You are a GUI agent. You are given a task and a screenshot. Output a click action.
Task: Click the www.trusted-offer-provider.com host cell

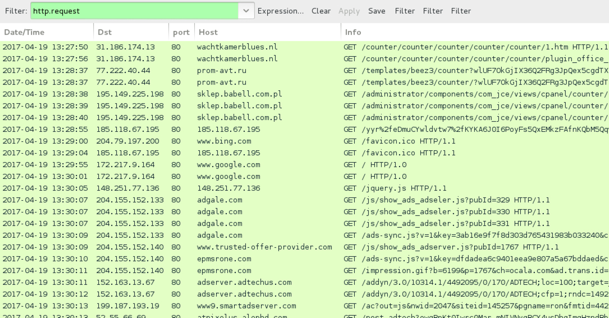point(264,247)
